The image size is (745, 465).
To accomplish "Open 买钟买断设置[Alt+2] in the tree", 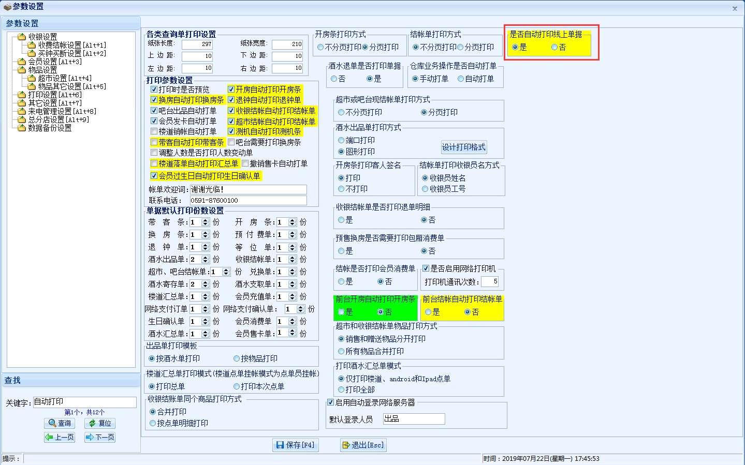I will click(x=72, y=53).
